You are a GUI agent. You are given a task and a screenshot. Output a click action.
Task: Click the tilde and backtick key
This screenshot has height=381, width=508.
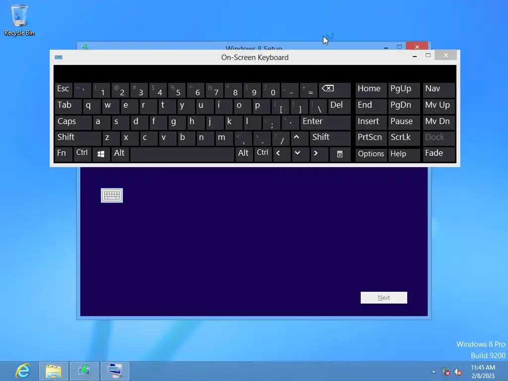click(82, 90)
